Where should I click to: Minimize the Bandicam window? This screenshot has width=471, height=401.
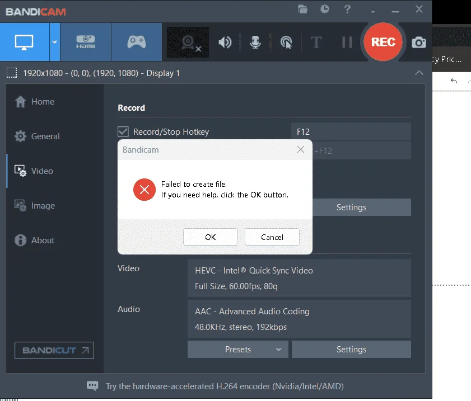395,11
